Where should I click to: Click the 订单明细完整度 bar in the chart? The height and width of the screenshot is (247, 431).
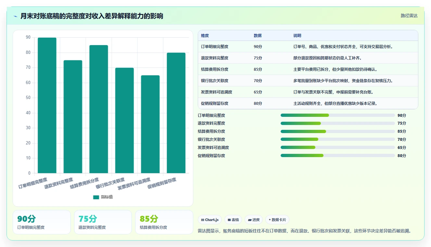(47, 105)
